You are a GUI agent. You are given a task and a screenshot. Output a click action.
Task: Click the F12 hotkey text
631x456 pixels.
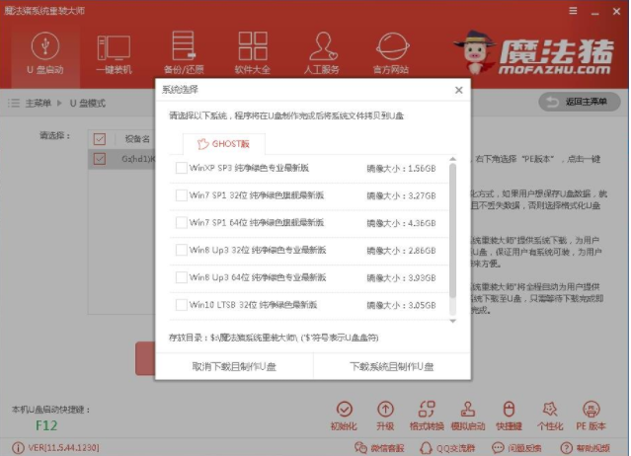click(46, 425)
